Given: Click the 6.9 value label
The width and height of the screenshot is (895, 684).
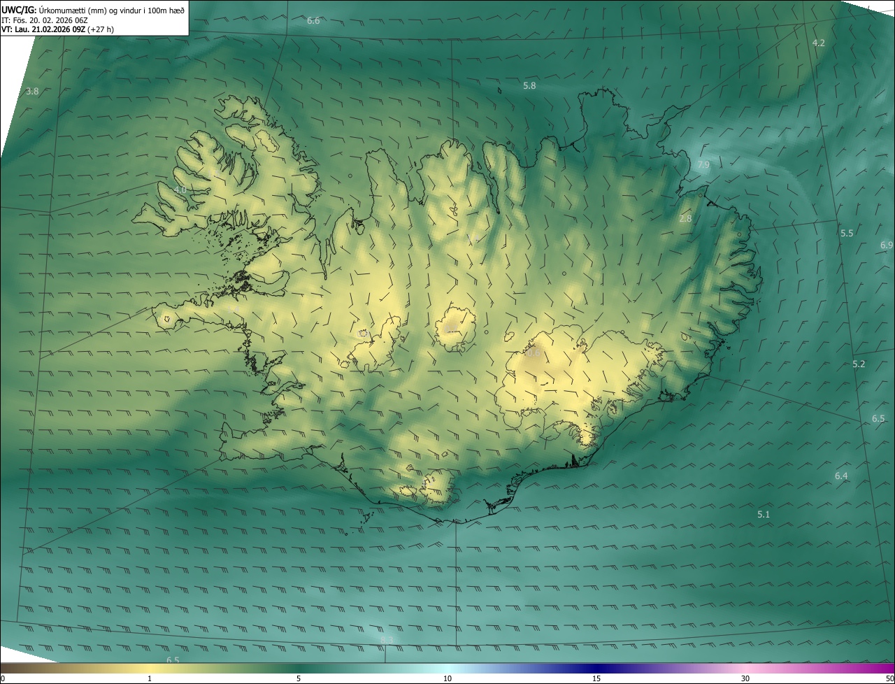Looking at the screenshot, I should pos(887,245).
